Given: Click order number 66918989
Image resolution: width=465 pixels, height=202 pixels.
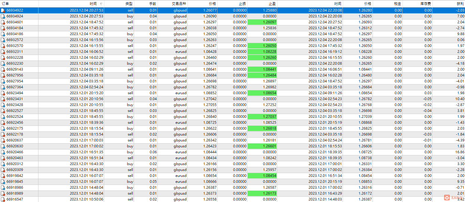Looking at the screenshot, I should [x=15, y=193].
